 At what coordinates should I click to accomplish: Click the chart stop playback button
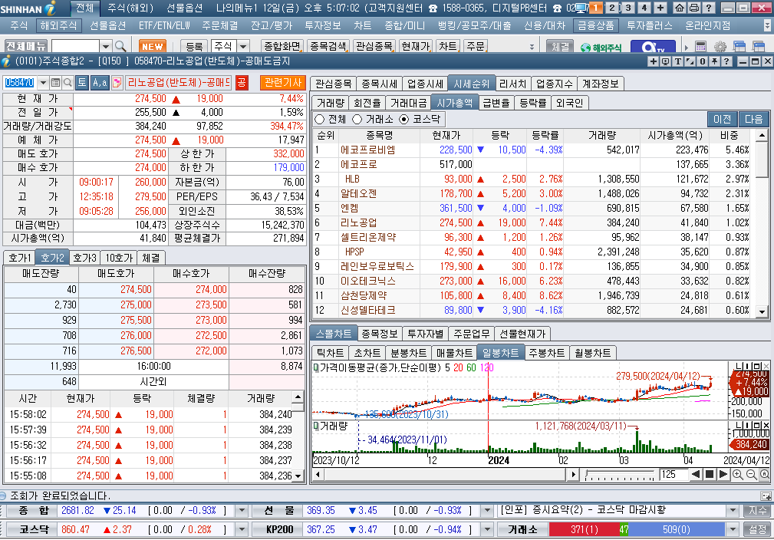(x=710, y=474)
